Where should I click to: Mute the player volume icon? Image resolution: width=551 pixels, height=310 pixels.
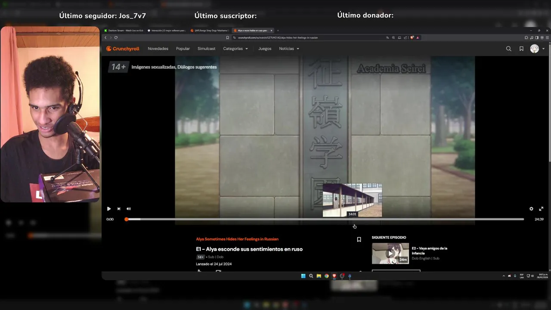[x=128, y=209]
